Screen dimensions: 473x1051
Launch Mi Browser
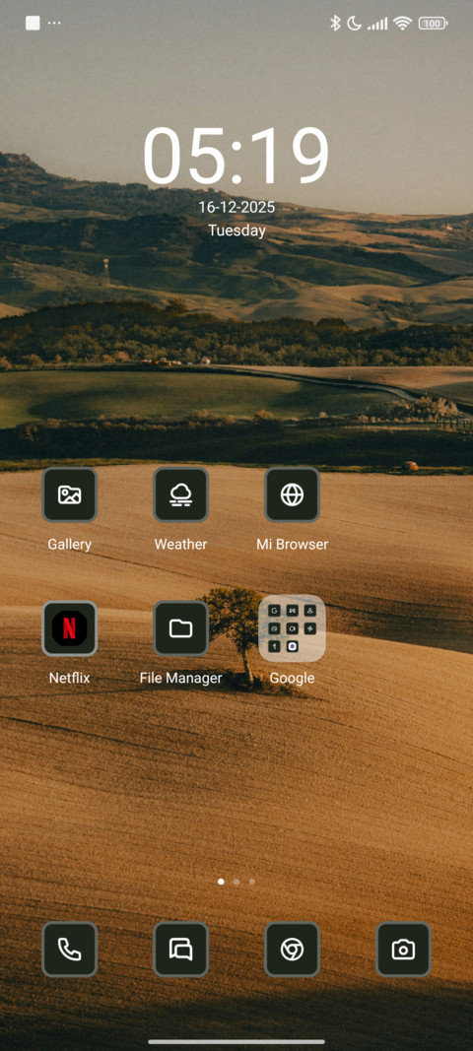292,494
